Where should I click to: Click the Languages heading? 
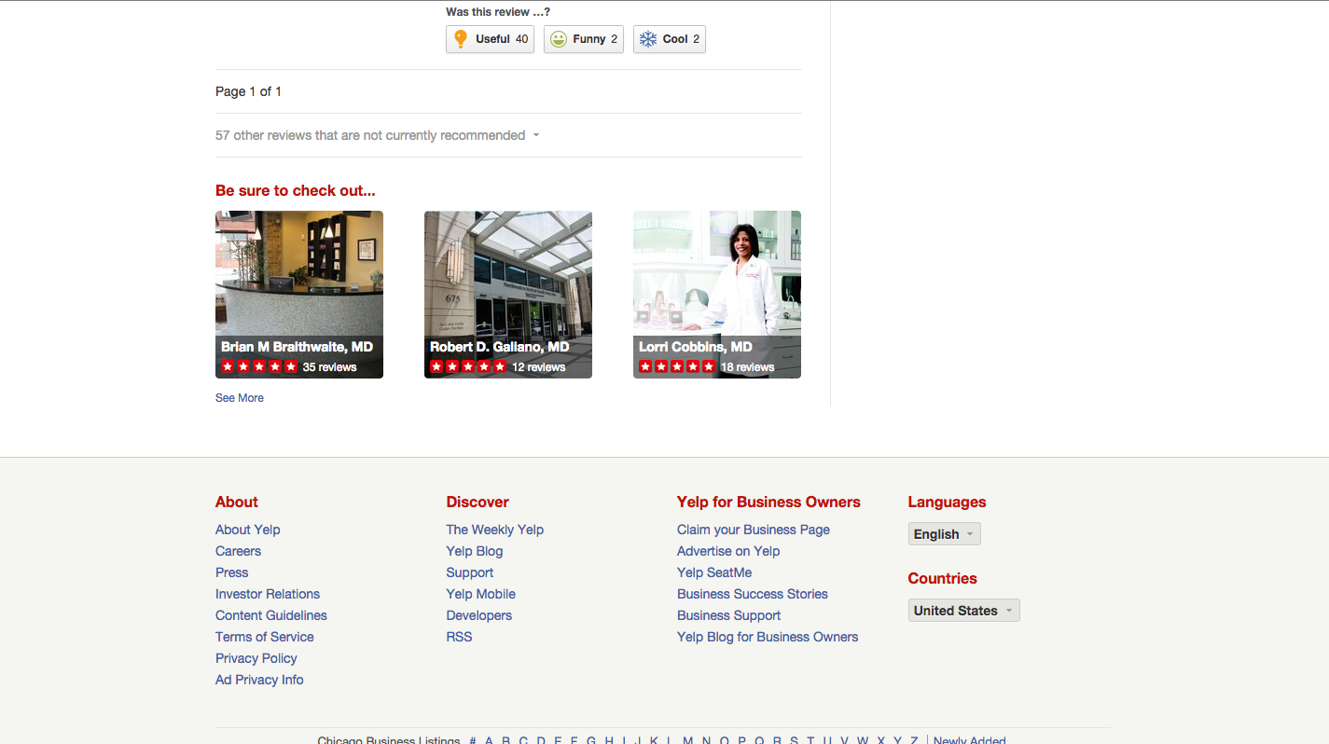point(947,502)
